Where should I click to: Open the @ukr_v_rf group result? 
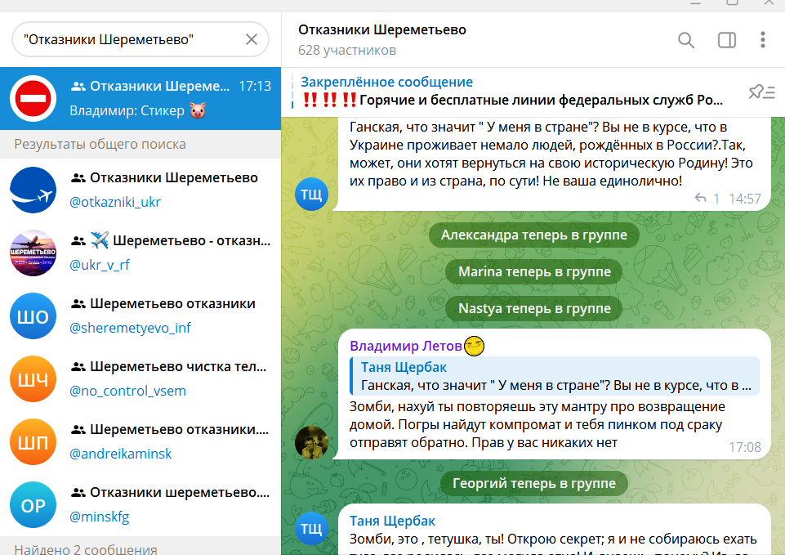pyautogui.click(x=140, y=253)
